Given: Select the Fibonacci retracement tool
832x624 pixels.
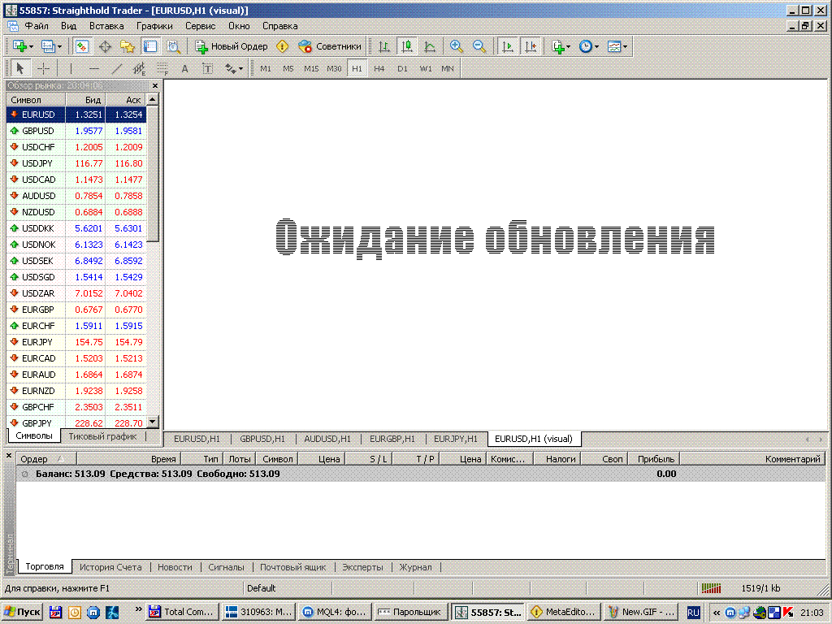Looking at the screenshot, I should pyautogui.click(x=162, y=68).
